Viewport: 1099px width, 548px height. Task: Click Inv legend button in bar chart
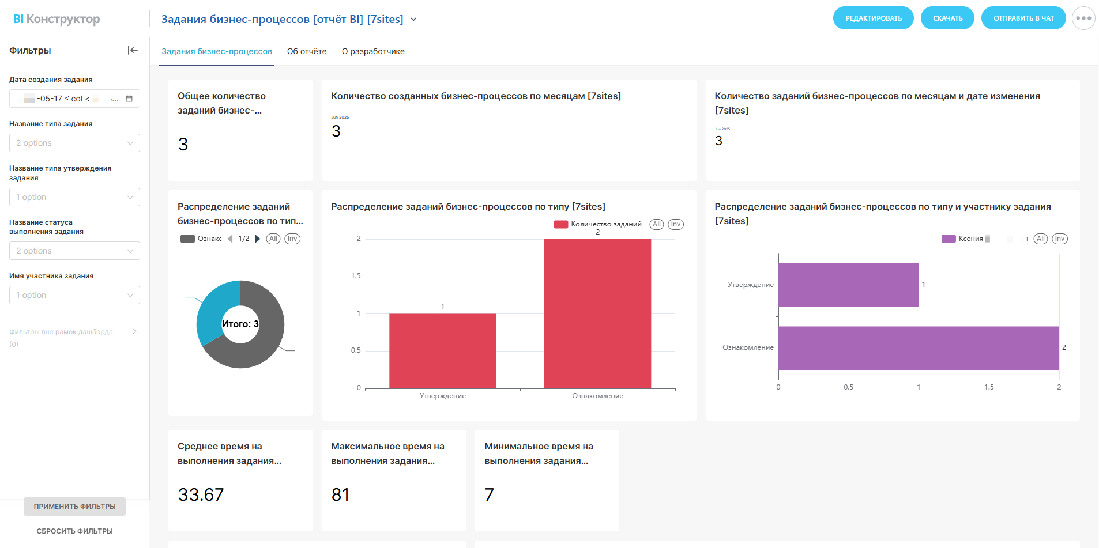click(x=675, y=224)
